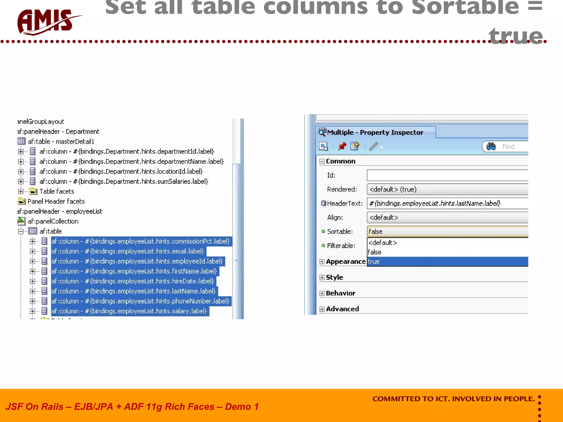Screen dimensions: 563x422
Task: Click the employeeList af:table grid icon
Action: point(33,231)
